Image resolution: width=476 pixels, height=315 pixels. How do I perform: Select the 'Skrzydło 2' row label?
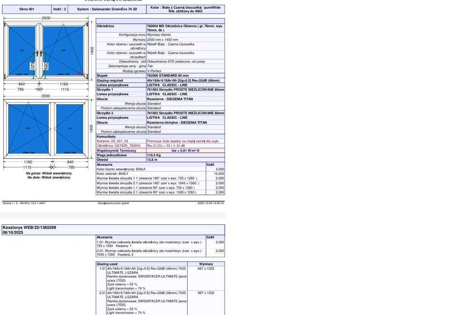click(x=105, y=113)
